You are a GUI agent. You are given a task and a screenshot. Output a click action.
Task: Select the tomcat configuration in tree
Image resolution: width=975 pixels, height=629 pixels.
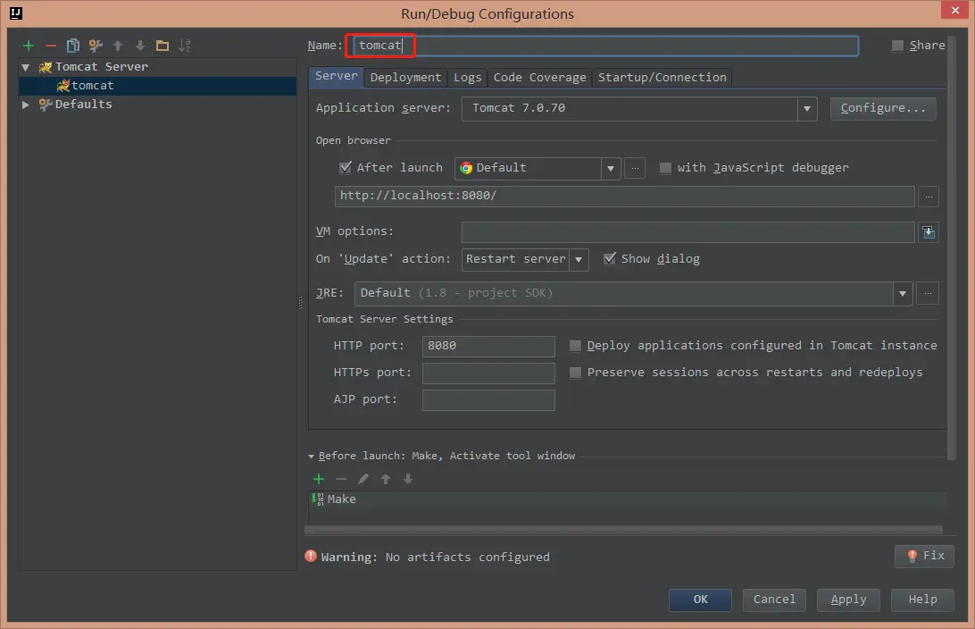pyautogui.click(x=158, y=86)
